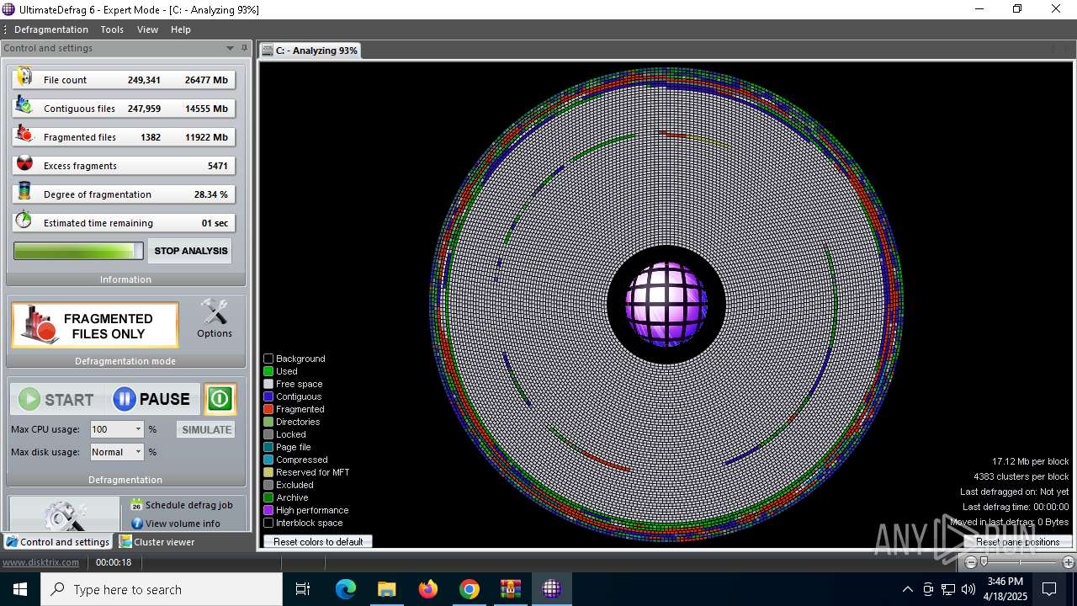The width and height of the screenshot is (1077, 606).
Task: Show hidden system tray icons
Action: tap(907, 589)
